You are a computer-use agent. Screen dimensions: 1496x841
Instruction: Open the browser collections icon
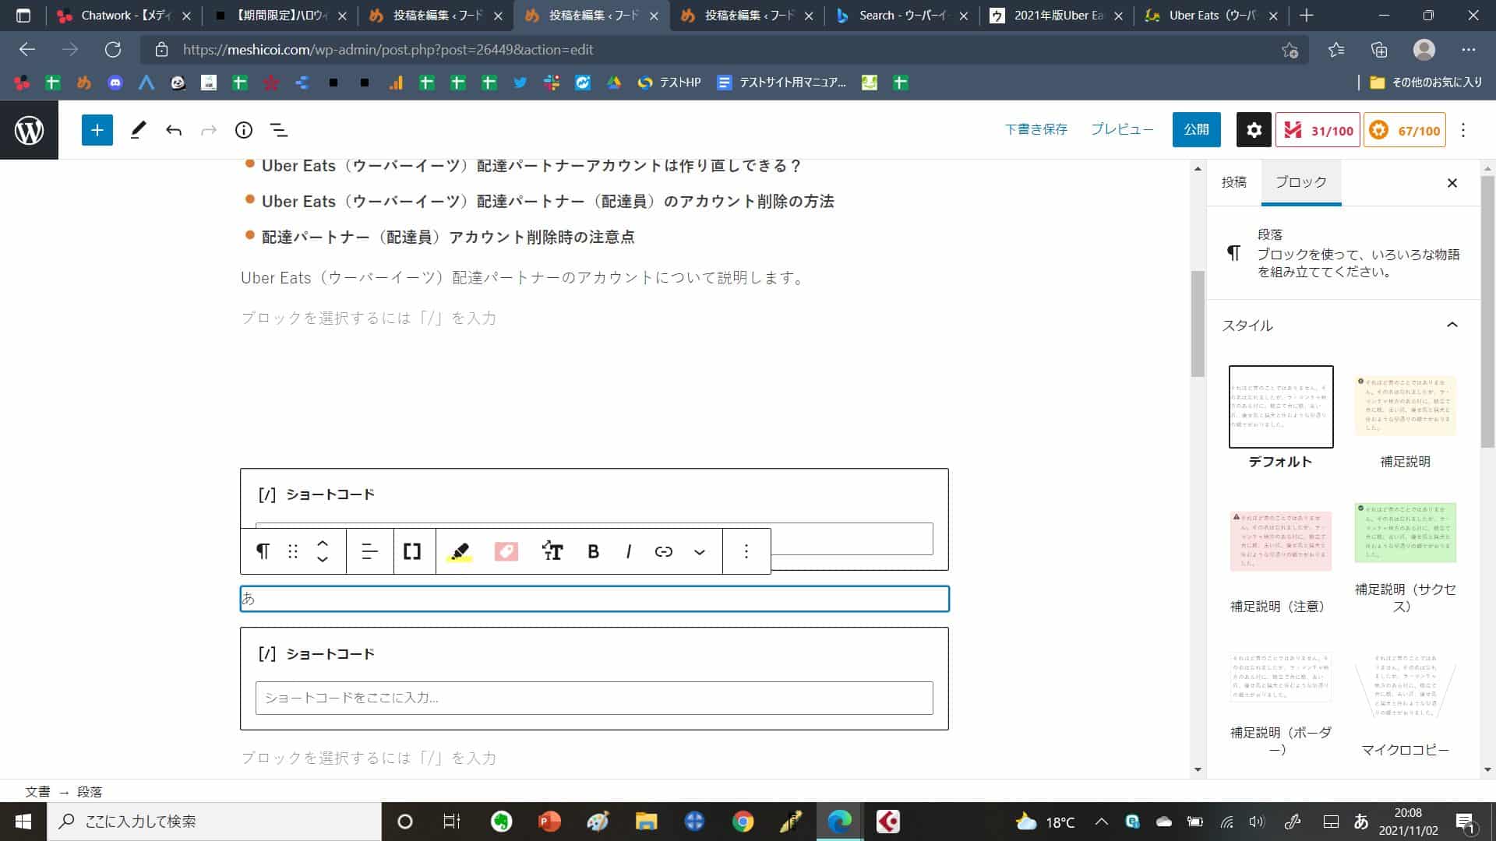(x=1379, y=50)
